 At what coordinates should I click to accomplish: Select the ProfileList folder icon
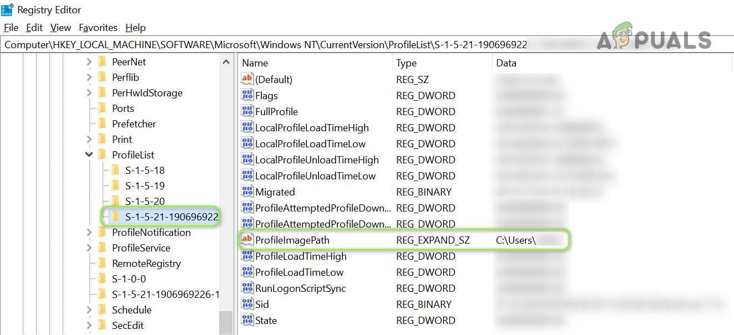coord(102,155)
